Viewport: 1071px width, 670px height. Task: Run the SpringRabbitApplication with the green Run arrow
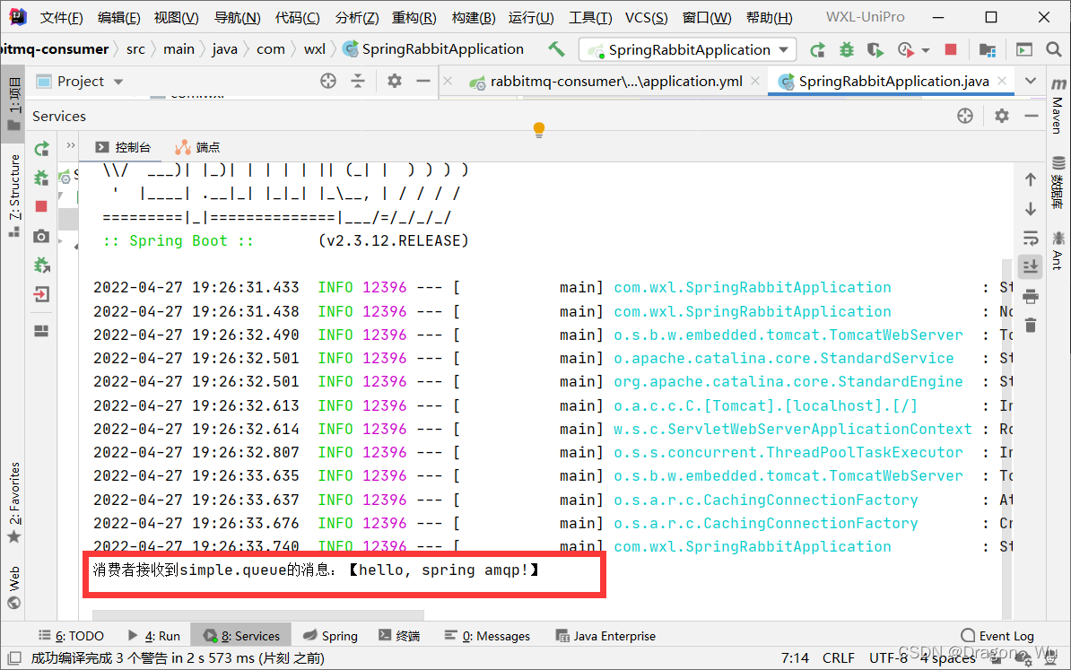[x=818, y=49]
